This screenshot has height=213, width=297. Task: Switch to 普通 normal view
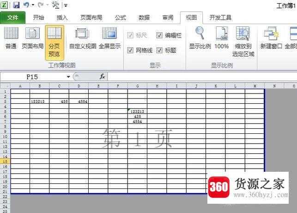[x=11, y=38]
